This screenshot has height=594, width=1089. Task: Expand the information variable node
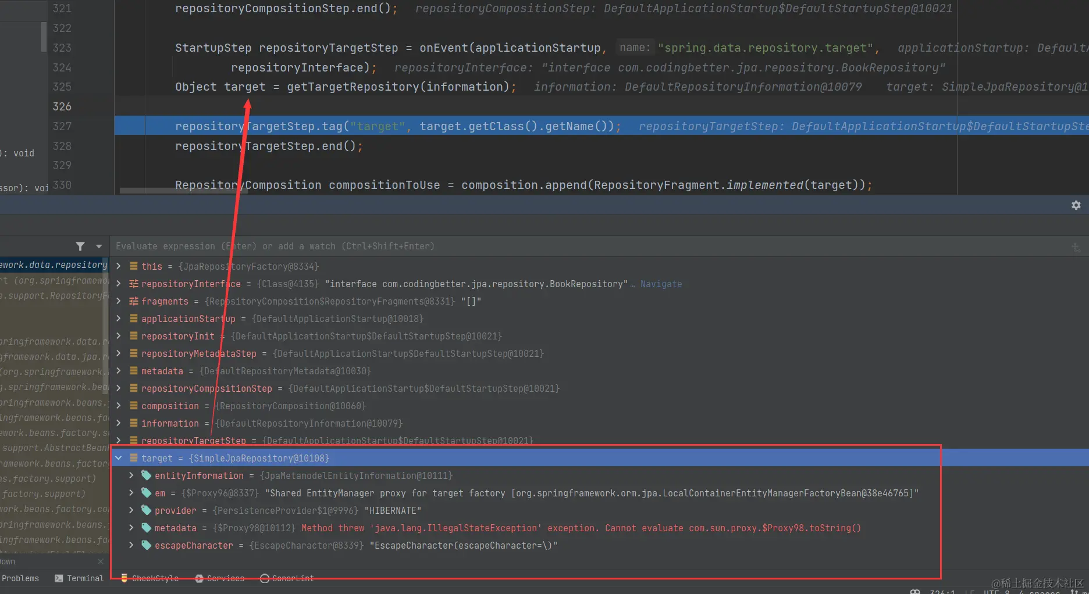tap(119, 423)
